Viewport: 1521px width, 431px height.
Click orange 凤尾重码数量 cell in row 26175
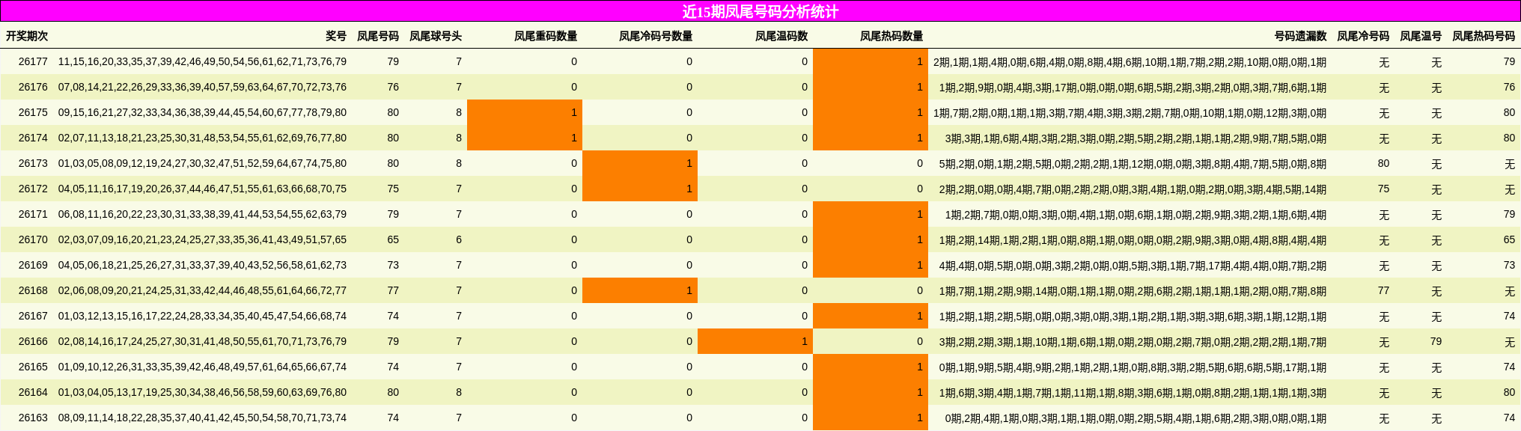(x=525, y=112)
